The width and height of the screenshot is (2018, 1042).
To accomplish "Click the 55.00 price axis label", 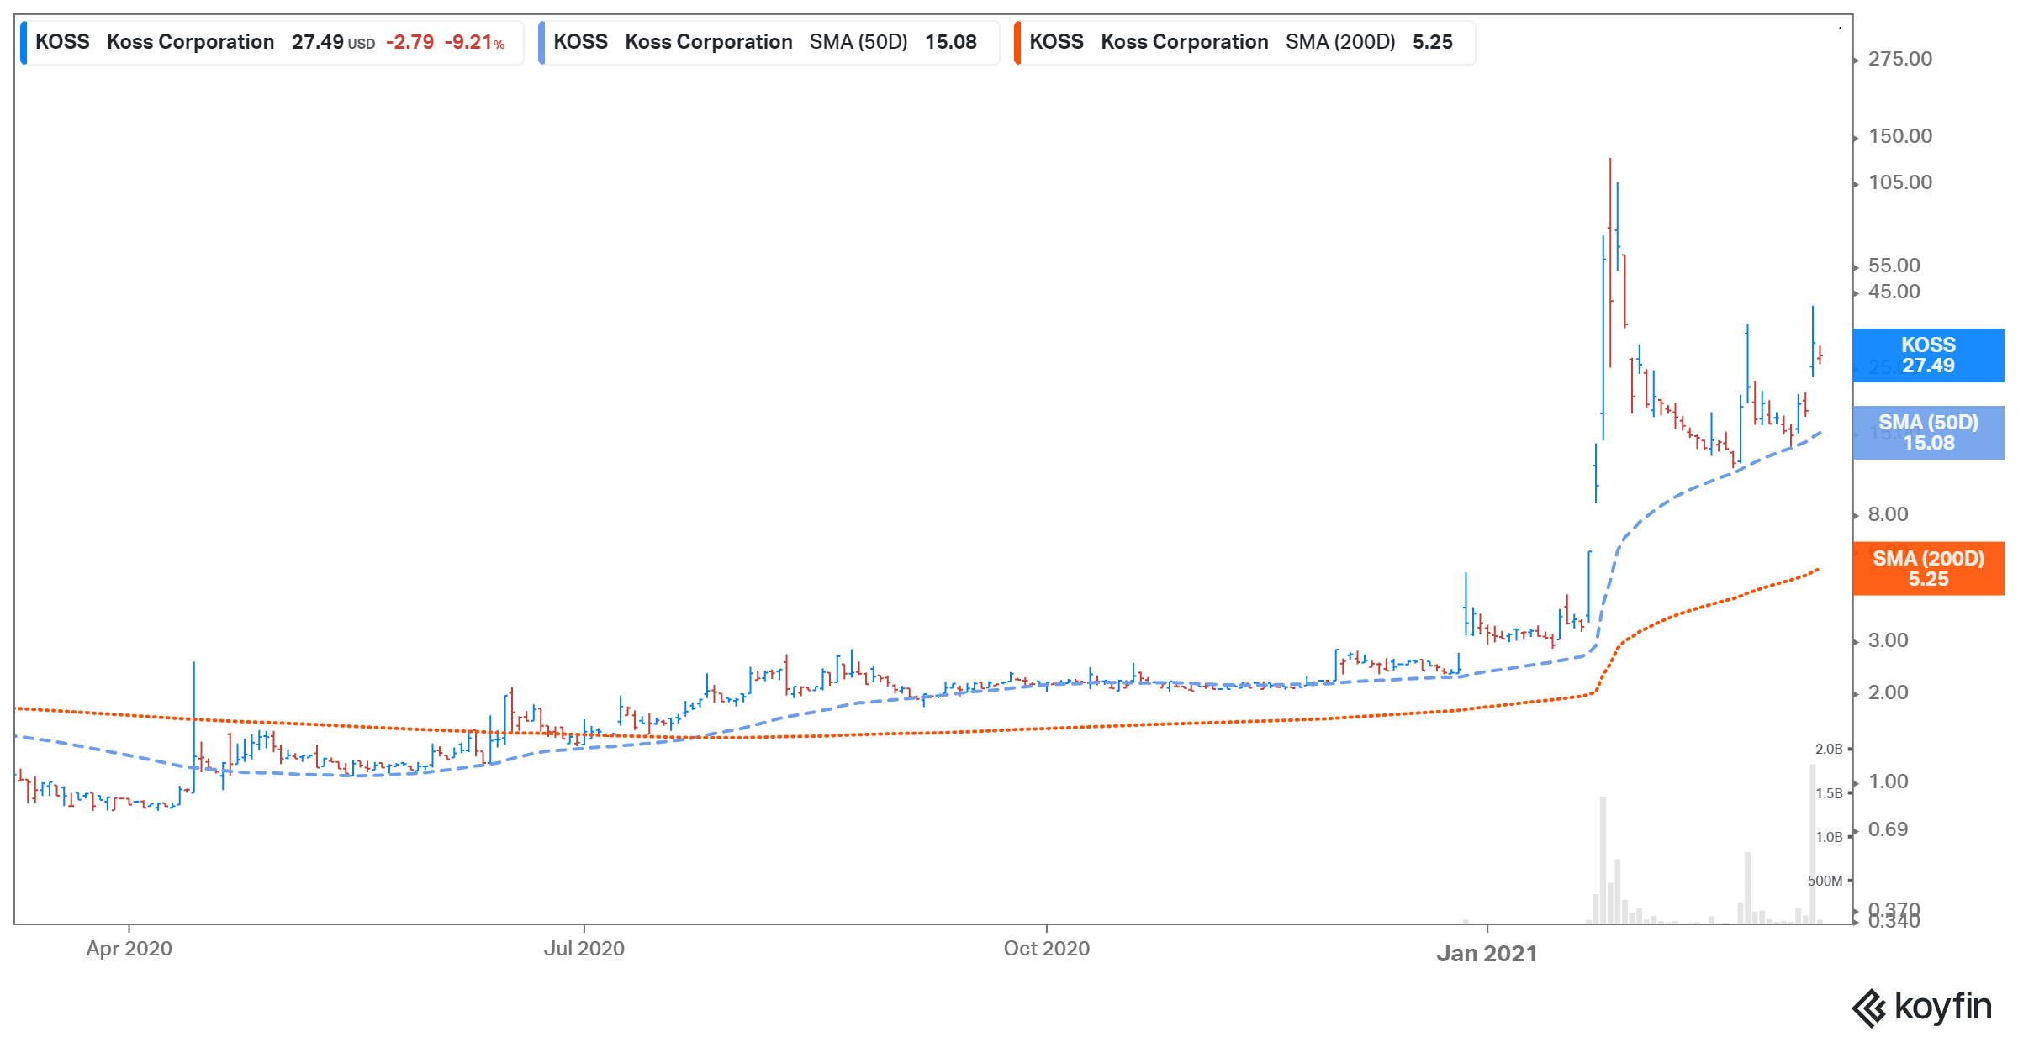I will [1894, 266].
